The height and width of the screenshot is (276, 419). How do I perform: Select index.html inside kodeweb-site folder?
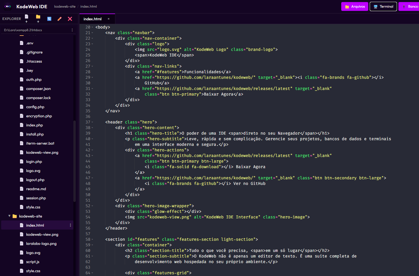[x=37, y=225]
